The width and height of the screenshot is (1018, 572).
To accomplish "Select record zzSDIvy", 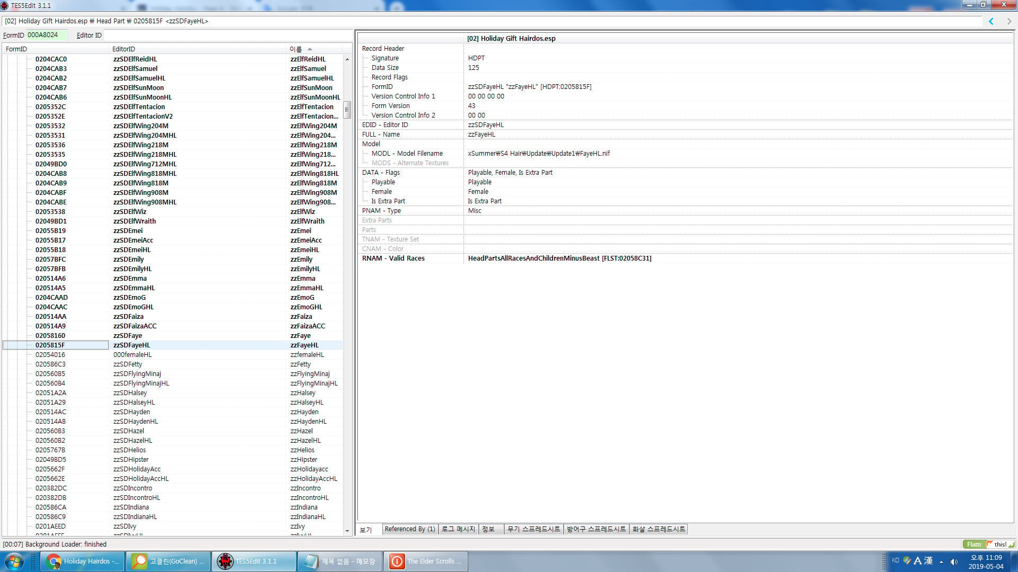I will [172, 526].
